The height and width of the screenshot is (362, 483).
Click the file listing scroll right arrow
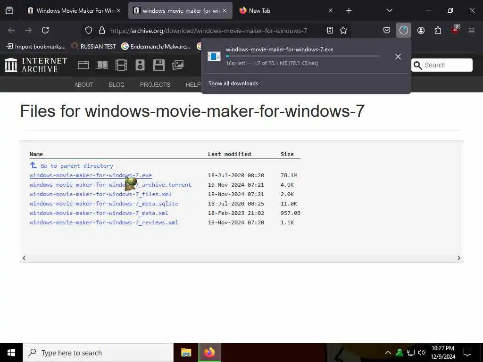point(458,258)
